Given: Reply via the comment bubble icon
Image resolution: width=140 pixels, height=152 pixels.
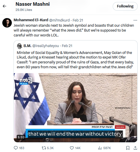Looking at the screenshot, I should click(16, 148).
